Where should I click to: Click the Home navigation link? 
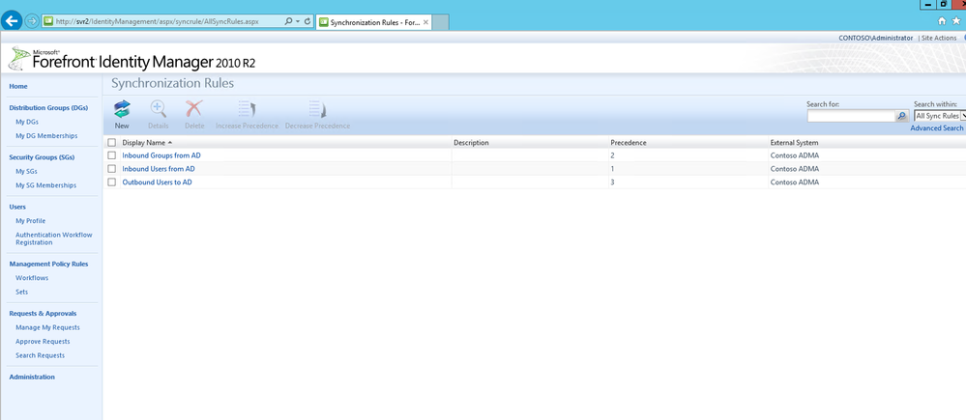tap(18, 87)
